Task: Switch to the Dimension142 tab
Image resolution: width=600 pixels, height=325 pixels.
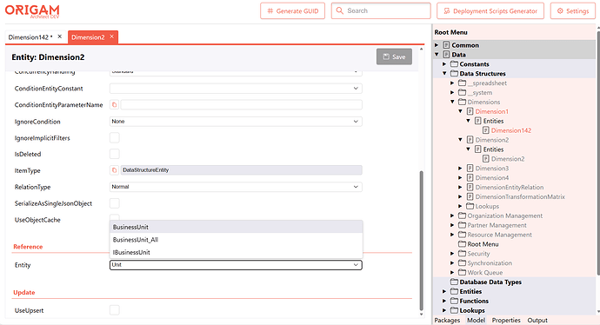Action: tap(30, 37)
